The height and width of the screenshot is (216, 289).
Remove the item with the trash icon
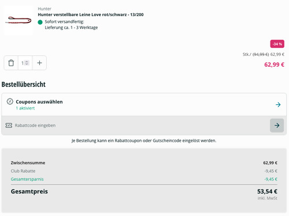click(x=11, y=63)
